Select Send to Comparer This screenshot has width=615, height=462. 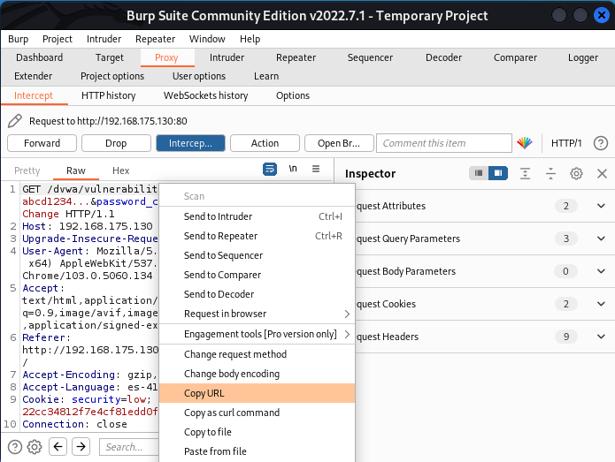258,275
